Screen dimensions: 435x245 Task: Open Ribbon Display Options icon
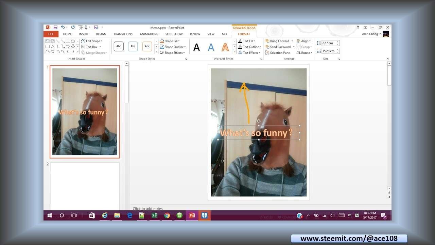point(365,28)
